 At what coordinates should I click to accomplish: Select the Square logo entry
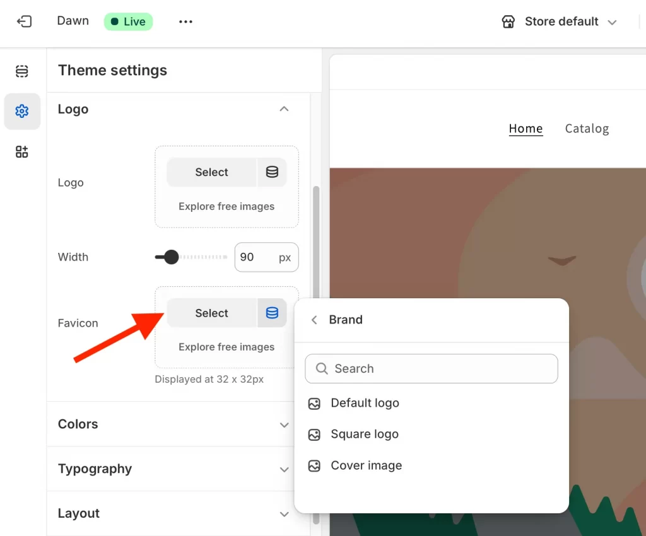[364, 434]
